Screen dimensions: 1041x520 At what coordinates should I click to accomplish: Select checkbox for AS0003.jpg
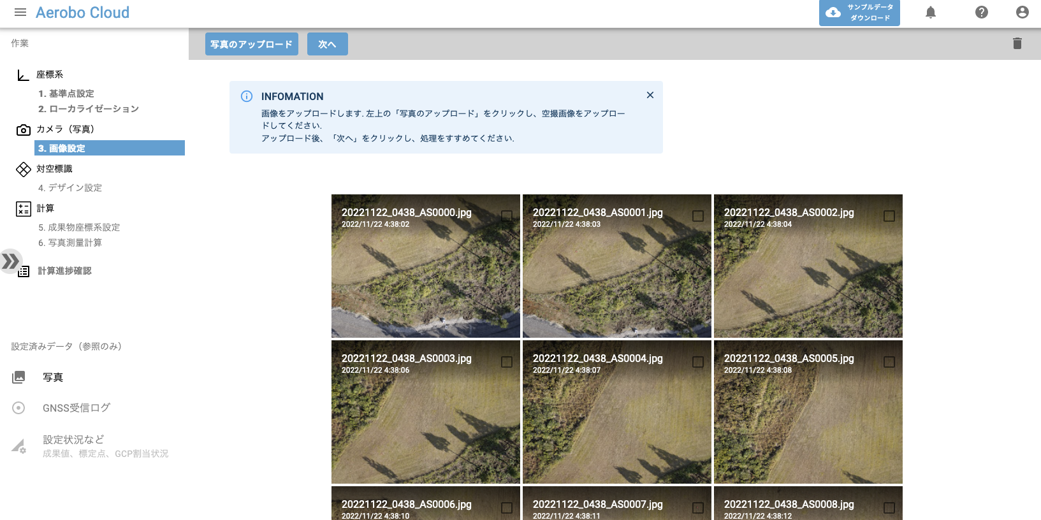point(507,362)
